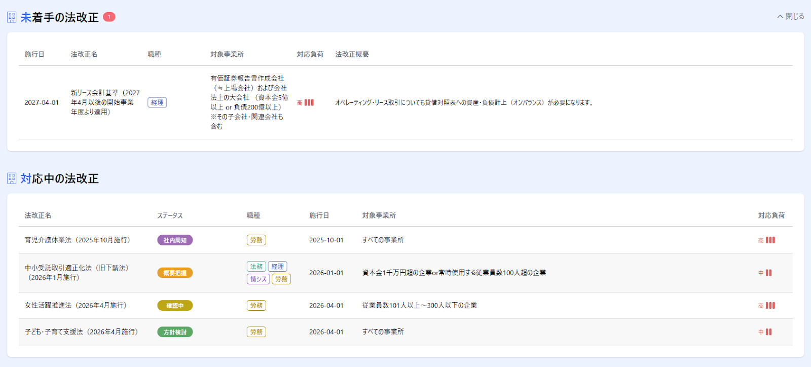
Task: Click 対象事業所 column header in top table
Action: [x=227, y=54]
